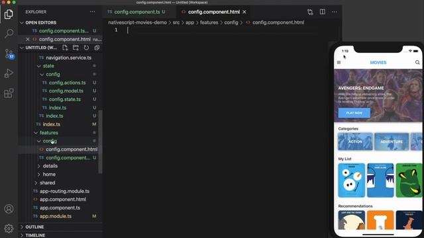The height and width of the screenshot is (238, 424).
Task: Open changes compare icon in editor toolbar
Action: coord(310,12)
